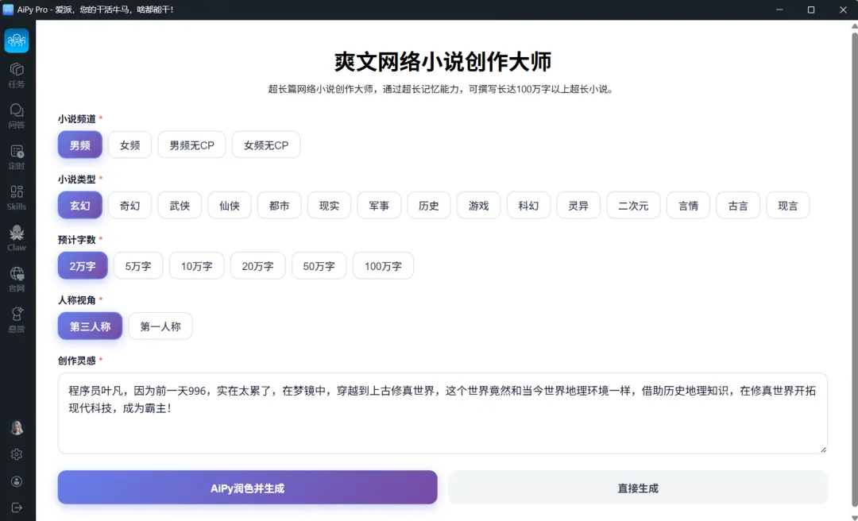This screenshot has width=858, height=521.
Task: Set the word count to 20万字
Action: 257,266
